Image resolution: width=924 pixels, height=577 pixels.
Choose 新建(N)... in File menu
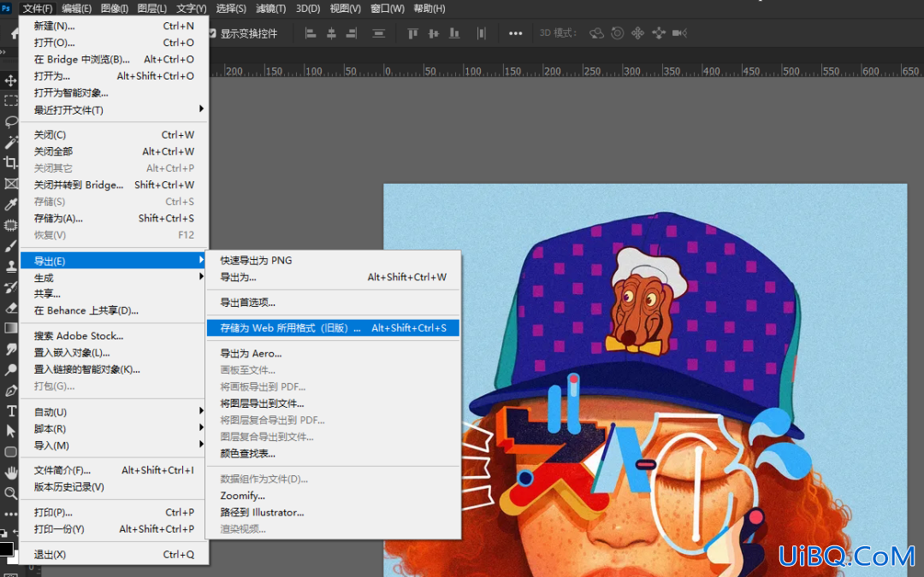click(x=115, y=26)
